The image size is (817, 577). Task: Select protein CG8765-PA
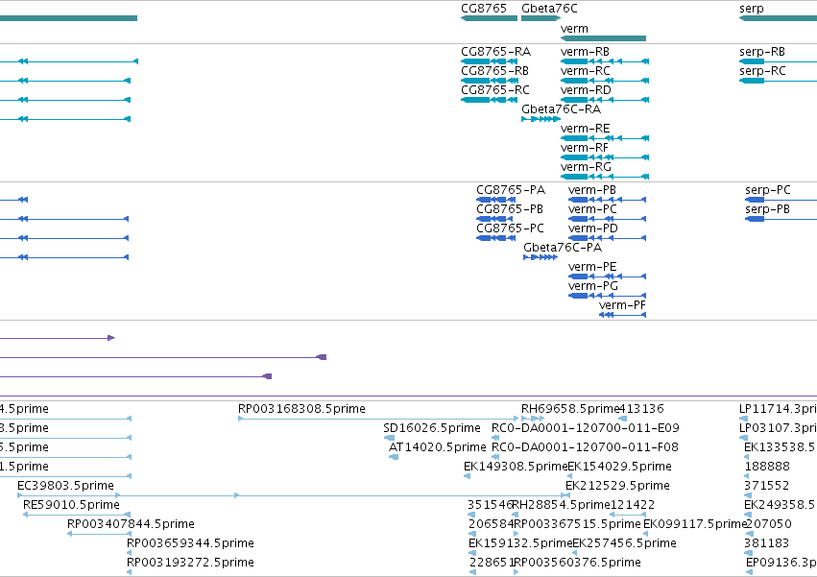pos(511,190)
